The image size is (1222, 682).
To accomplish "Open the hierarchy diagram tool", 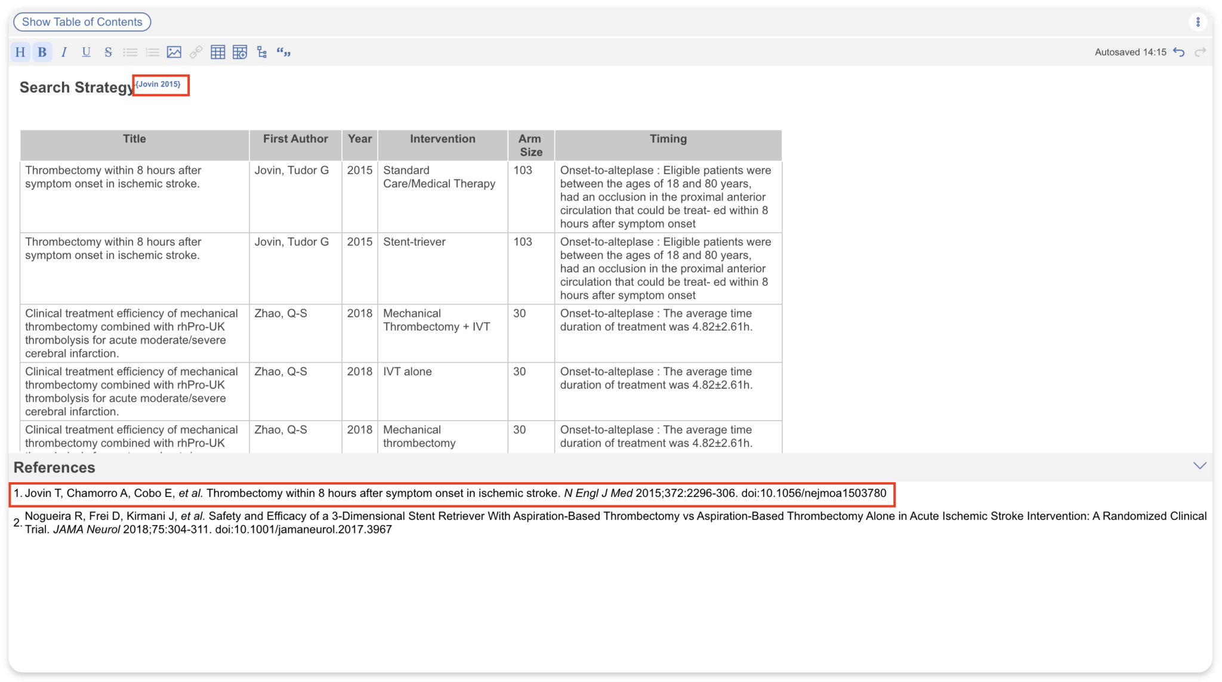I will point(261,52).
